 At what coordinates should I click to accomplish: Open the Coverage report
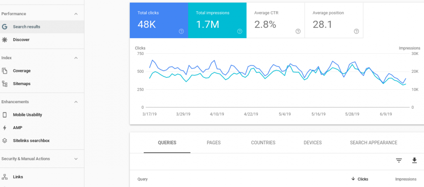coord(22,71)
